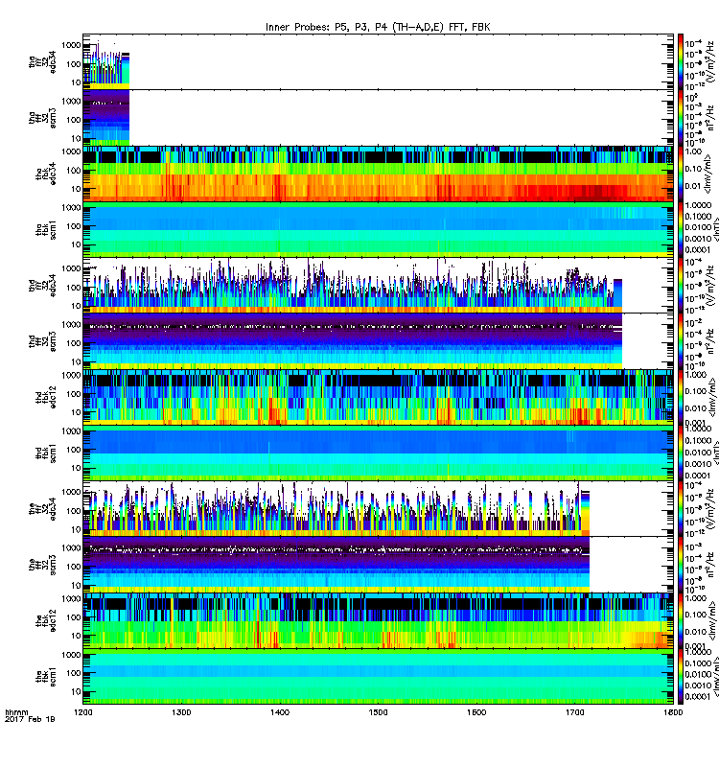Click the 1000 y-tick of the fbk edc12 panel
Image resolution: width=719 pixels, height=767 pixels.
tap(71, 598)
